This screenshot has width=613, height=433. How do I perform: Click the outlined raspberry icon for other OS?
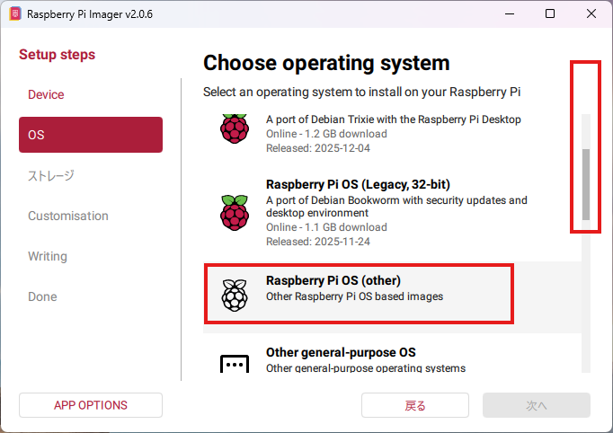pyautogui.click(x=235, y=294)
